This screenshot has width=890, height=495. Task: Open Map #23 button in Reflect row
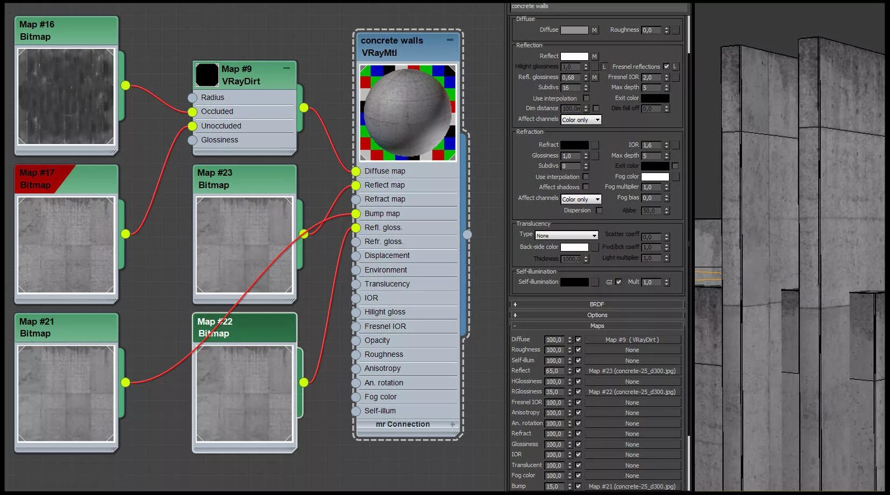(x=632, y=371)
